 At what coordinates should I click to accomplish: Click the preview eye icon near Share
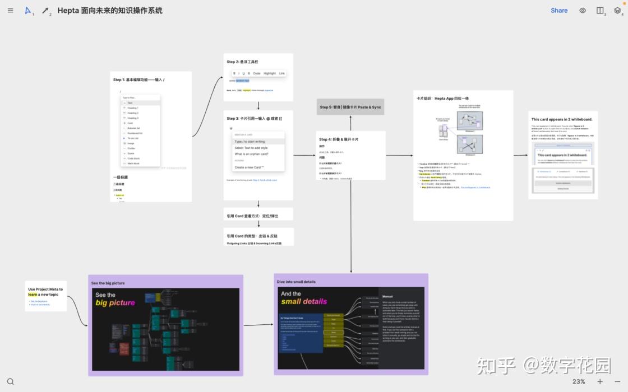[x=582, y=10]
